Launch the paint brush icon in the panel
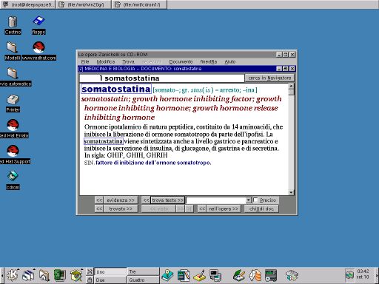The image size is (379, 284). pos(199,275)
